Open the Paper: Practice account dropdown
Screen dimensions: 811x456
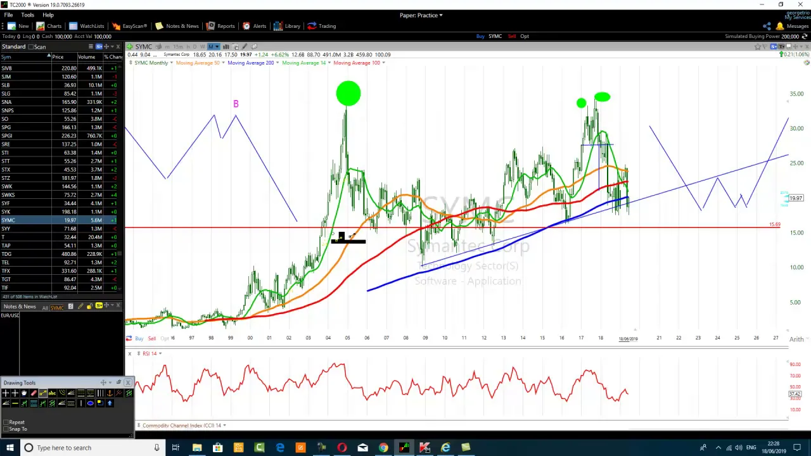click(x=421, y=15)
